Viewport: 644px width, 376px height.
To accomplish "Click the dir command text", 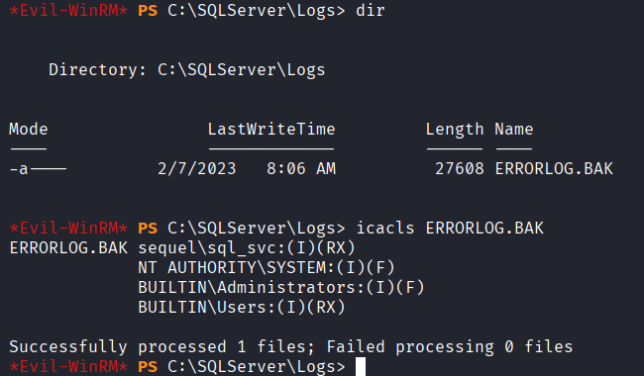I will [371, 11].
